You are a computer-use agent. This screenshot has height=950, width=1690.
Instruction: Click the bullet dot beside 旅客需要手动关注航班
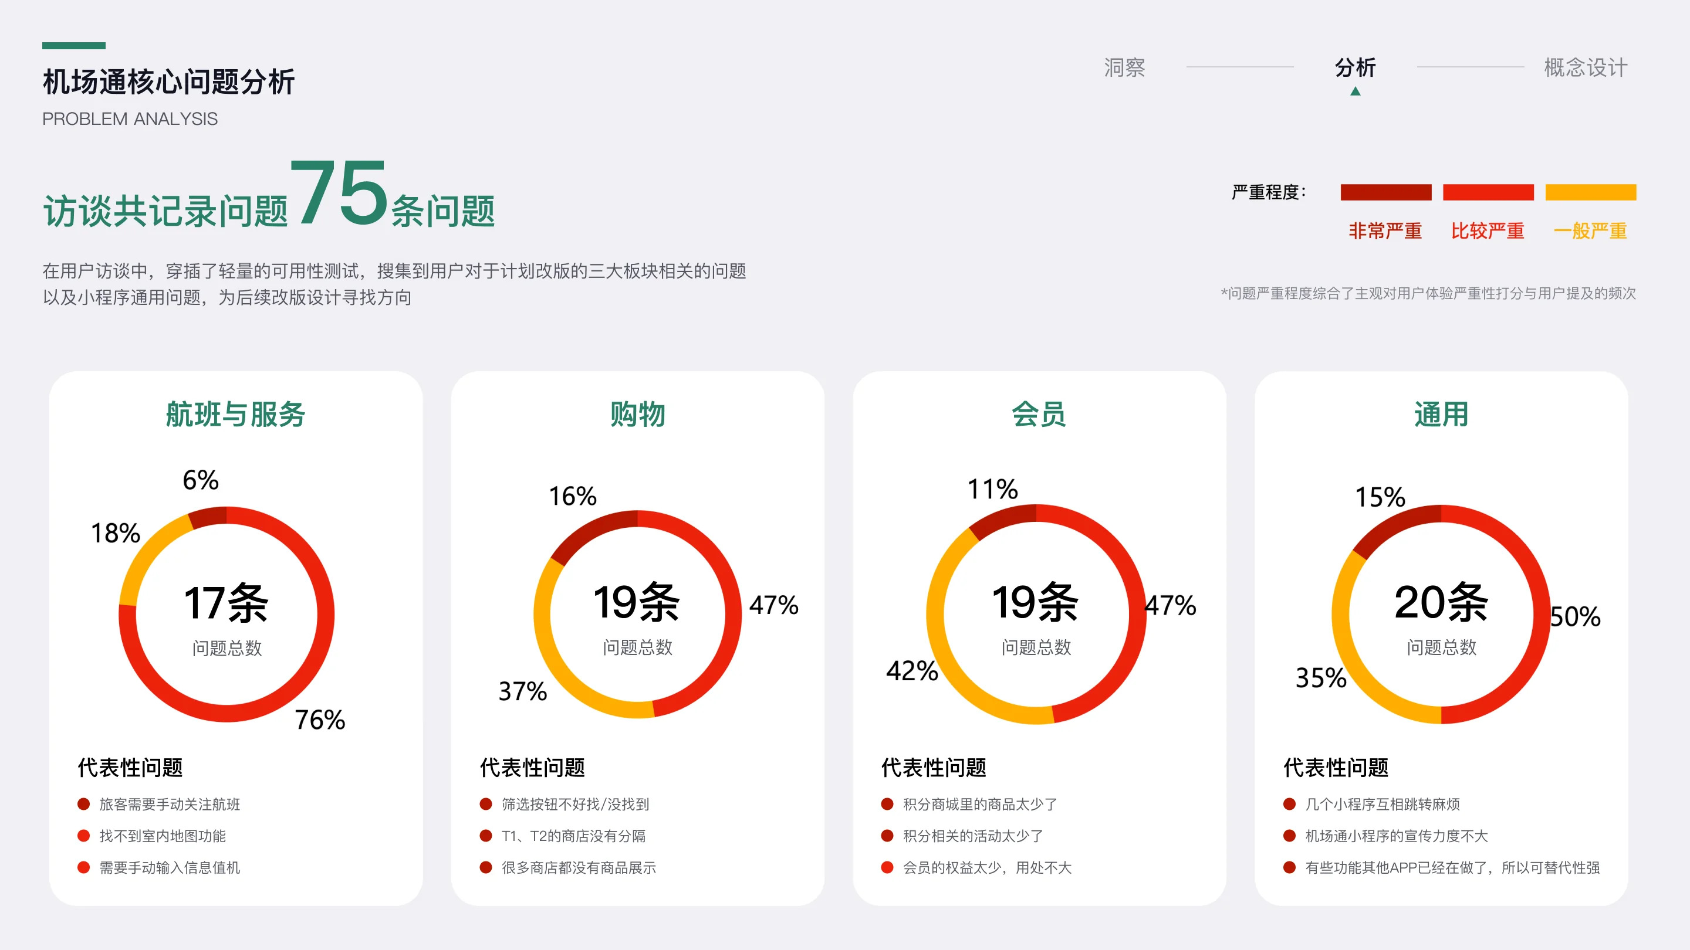(x=83, y=804)
